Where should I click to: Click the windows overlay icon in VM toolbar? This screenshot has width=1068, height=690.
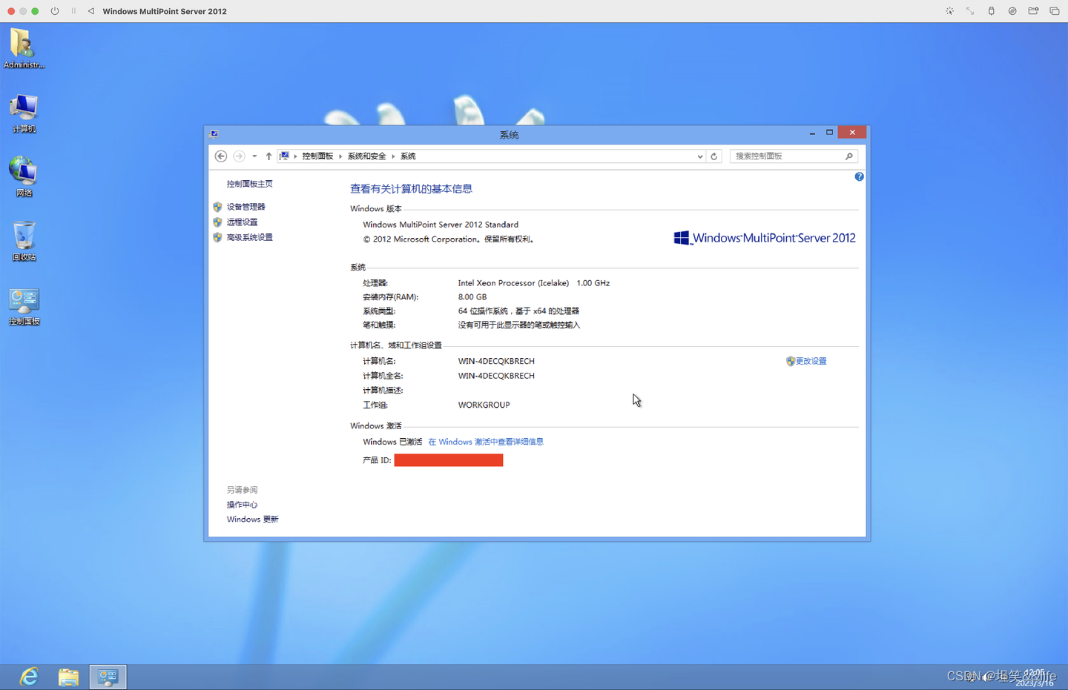[1054, 11]
